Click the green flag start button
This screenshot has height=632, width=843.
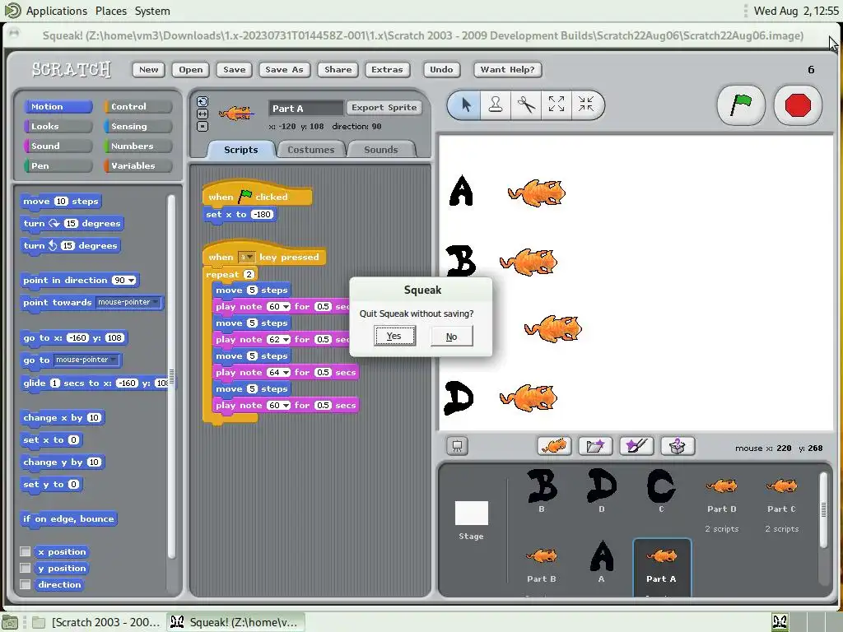point(741,105)
